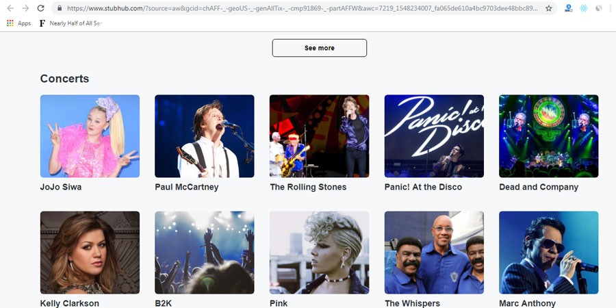Bookmark this page with the star icon
Image resolution: width=616 pixels, height=308 pixels.
(548, 8)
